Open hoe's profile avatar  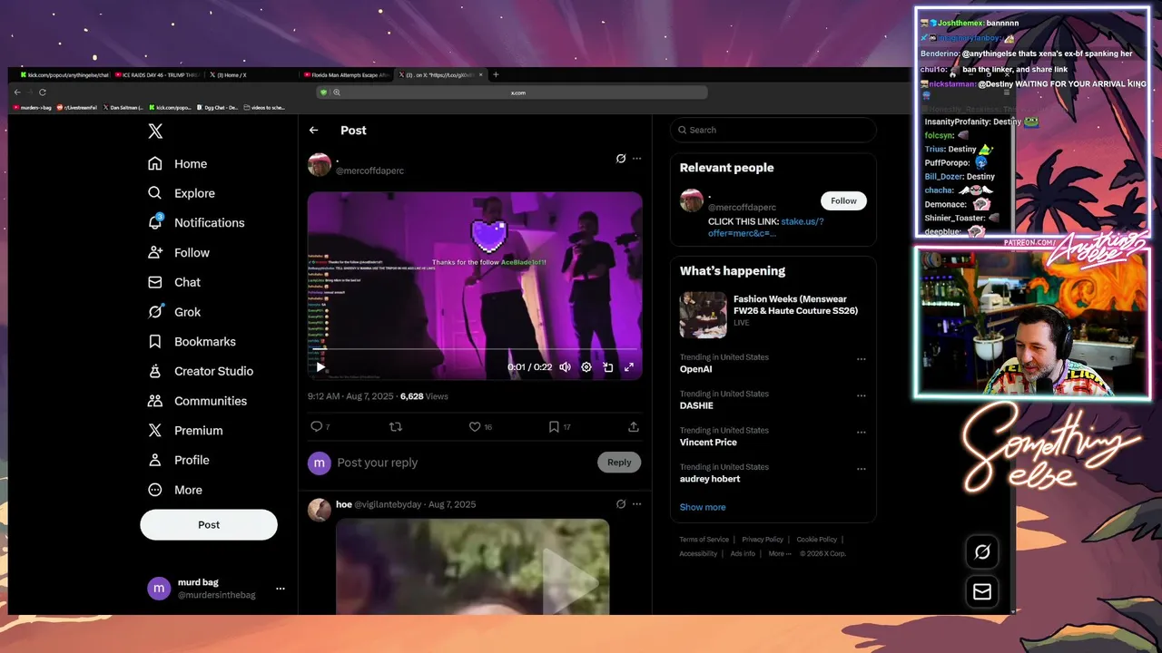point(320,510)
